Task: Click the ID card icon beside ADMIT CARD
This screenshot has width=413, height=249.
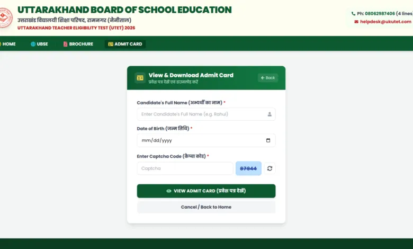Action: 111,44
